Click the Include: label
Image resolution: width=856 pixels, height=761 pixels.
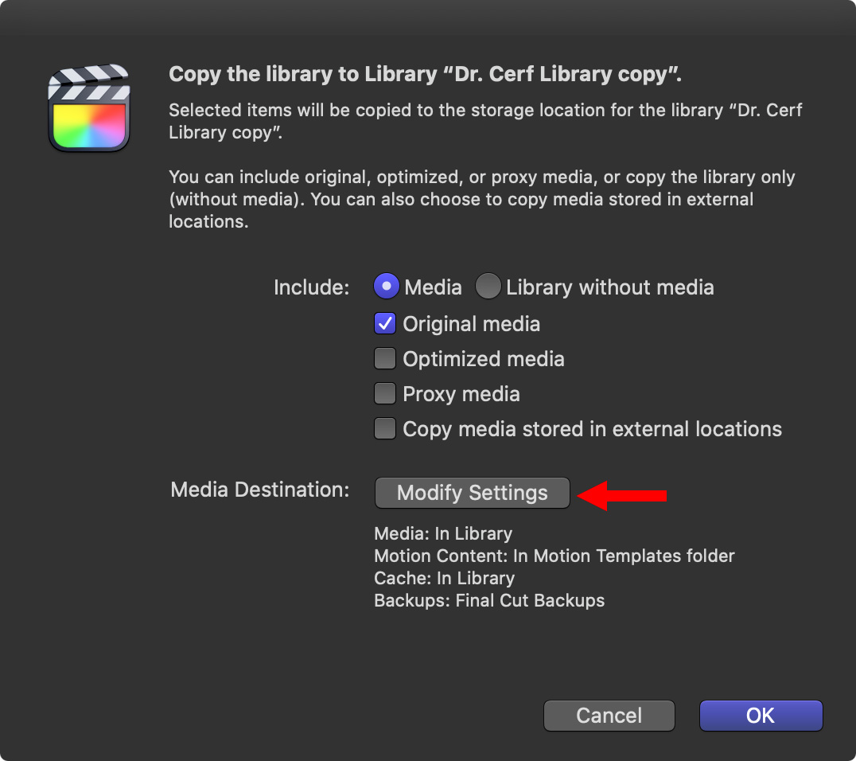pos(311,287)
